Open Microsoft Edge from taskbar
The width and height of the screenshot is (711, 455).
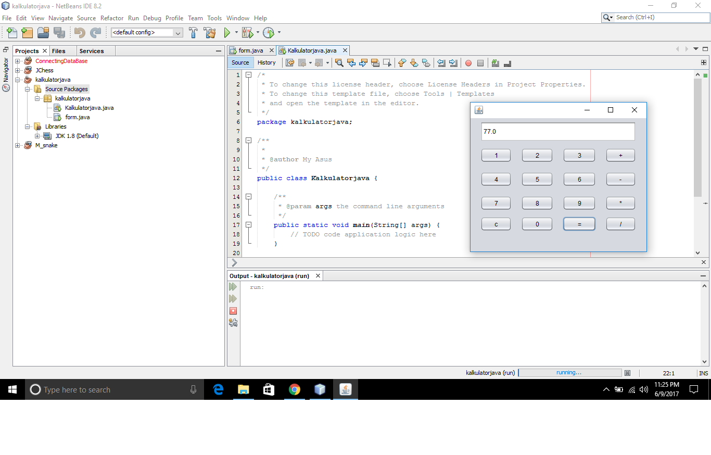pyautogui.click(x=218, y=389)
